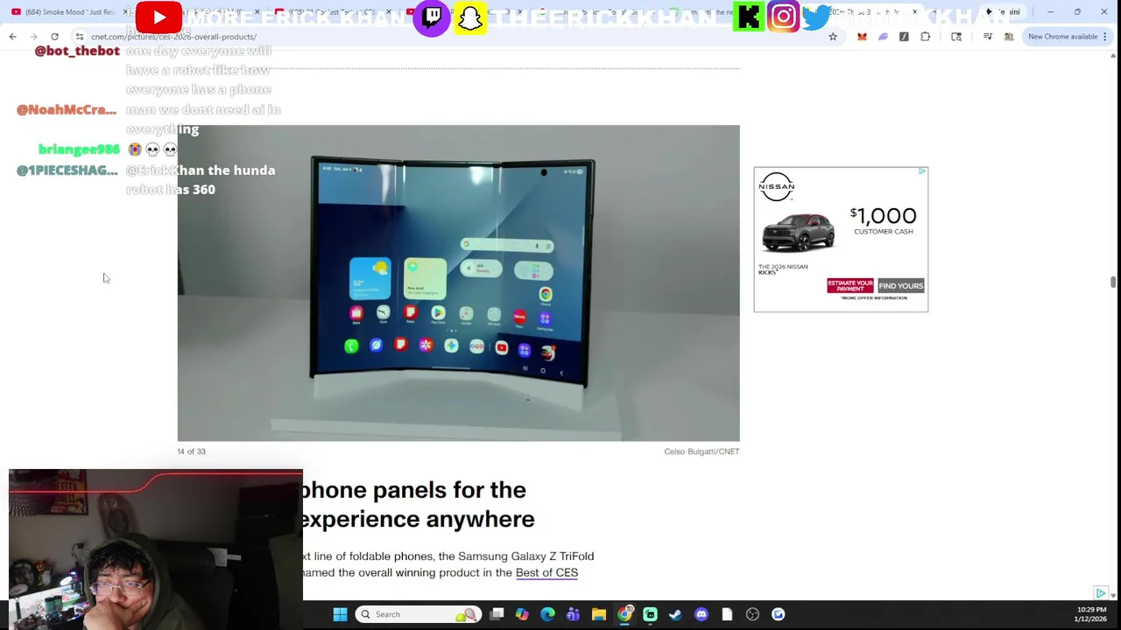Viewport: 1121px width, 630px height.
Task: Bookmark this page with the star icon
Action: tap(833, 37)
